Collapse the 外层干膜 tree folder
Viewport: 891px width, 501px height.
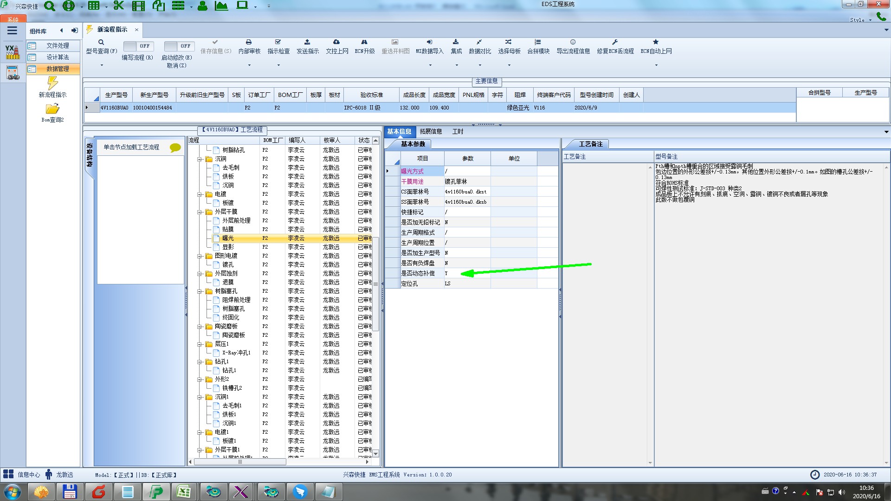[200, 212]
